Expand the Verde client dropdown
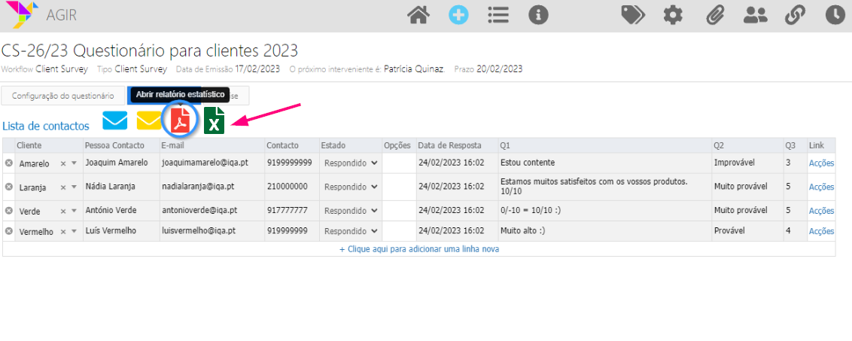 (x=75, y=211)
